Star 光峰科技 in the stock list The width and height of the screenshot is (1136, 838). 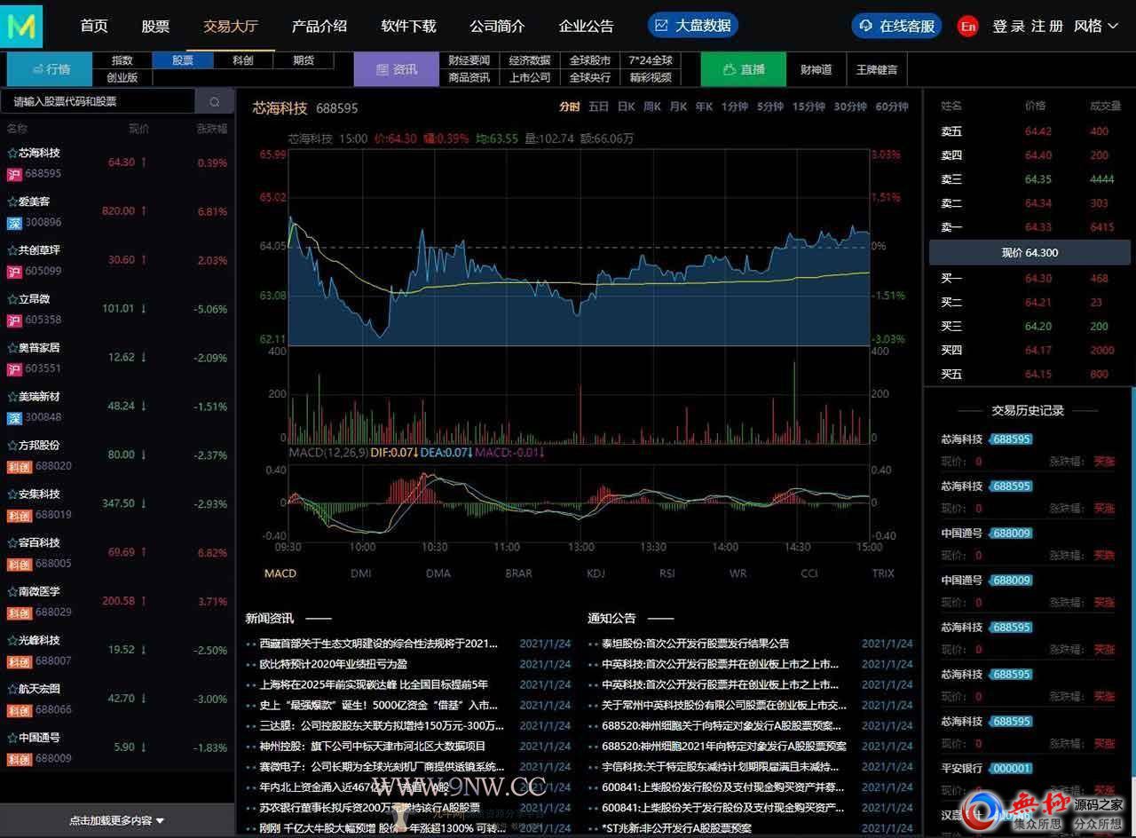click(x=12, y=640)
